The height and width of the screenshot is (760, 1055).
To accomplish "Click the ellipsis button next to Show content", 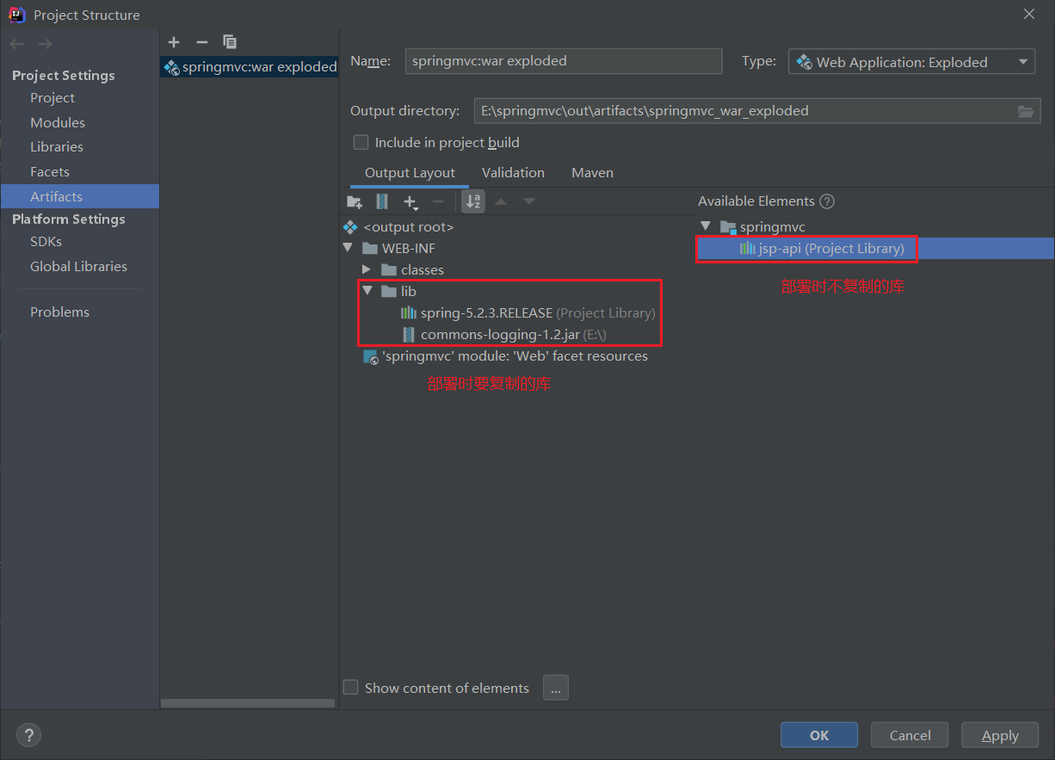I will (x=556, y=688).
